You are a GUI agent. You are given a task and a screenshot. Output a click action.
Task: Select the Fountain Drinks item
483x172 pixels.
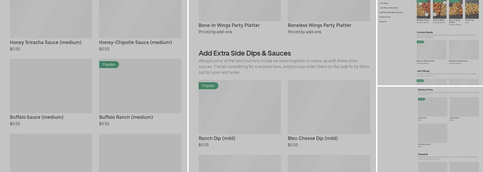pyautogui.click(x=433, y=136)
